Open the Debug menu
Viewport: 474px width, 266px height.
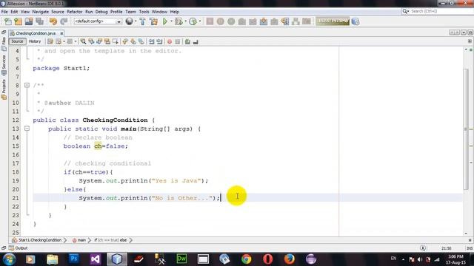[x=101, y=12]
